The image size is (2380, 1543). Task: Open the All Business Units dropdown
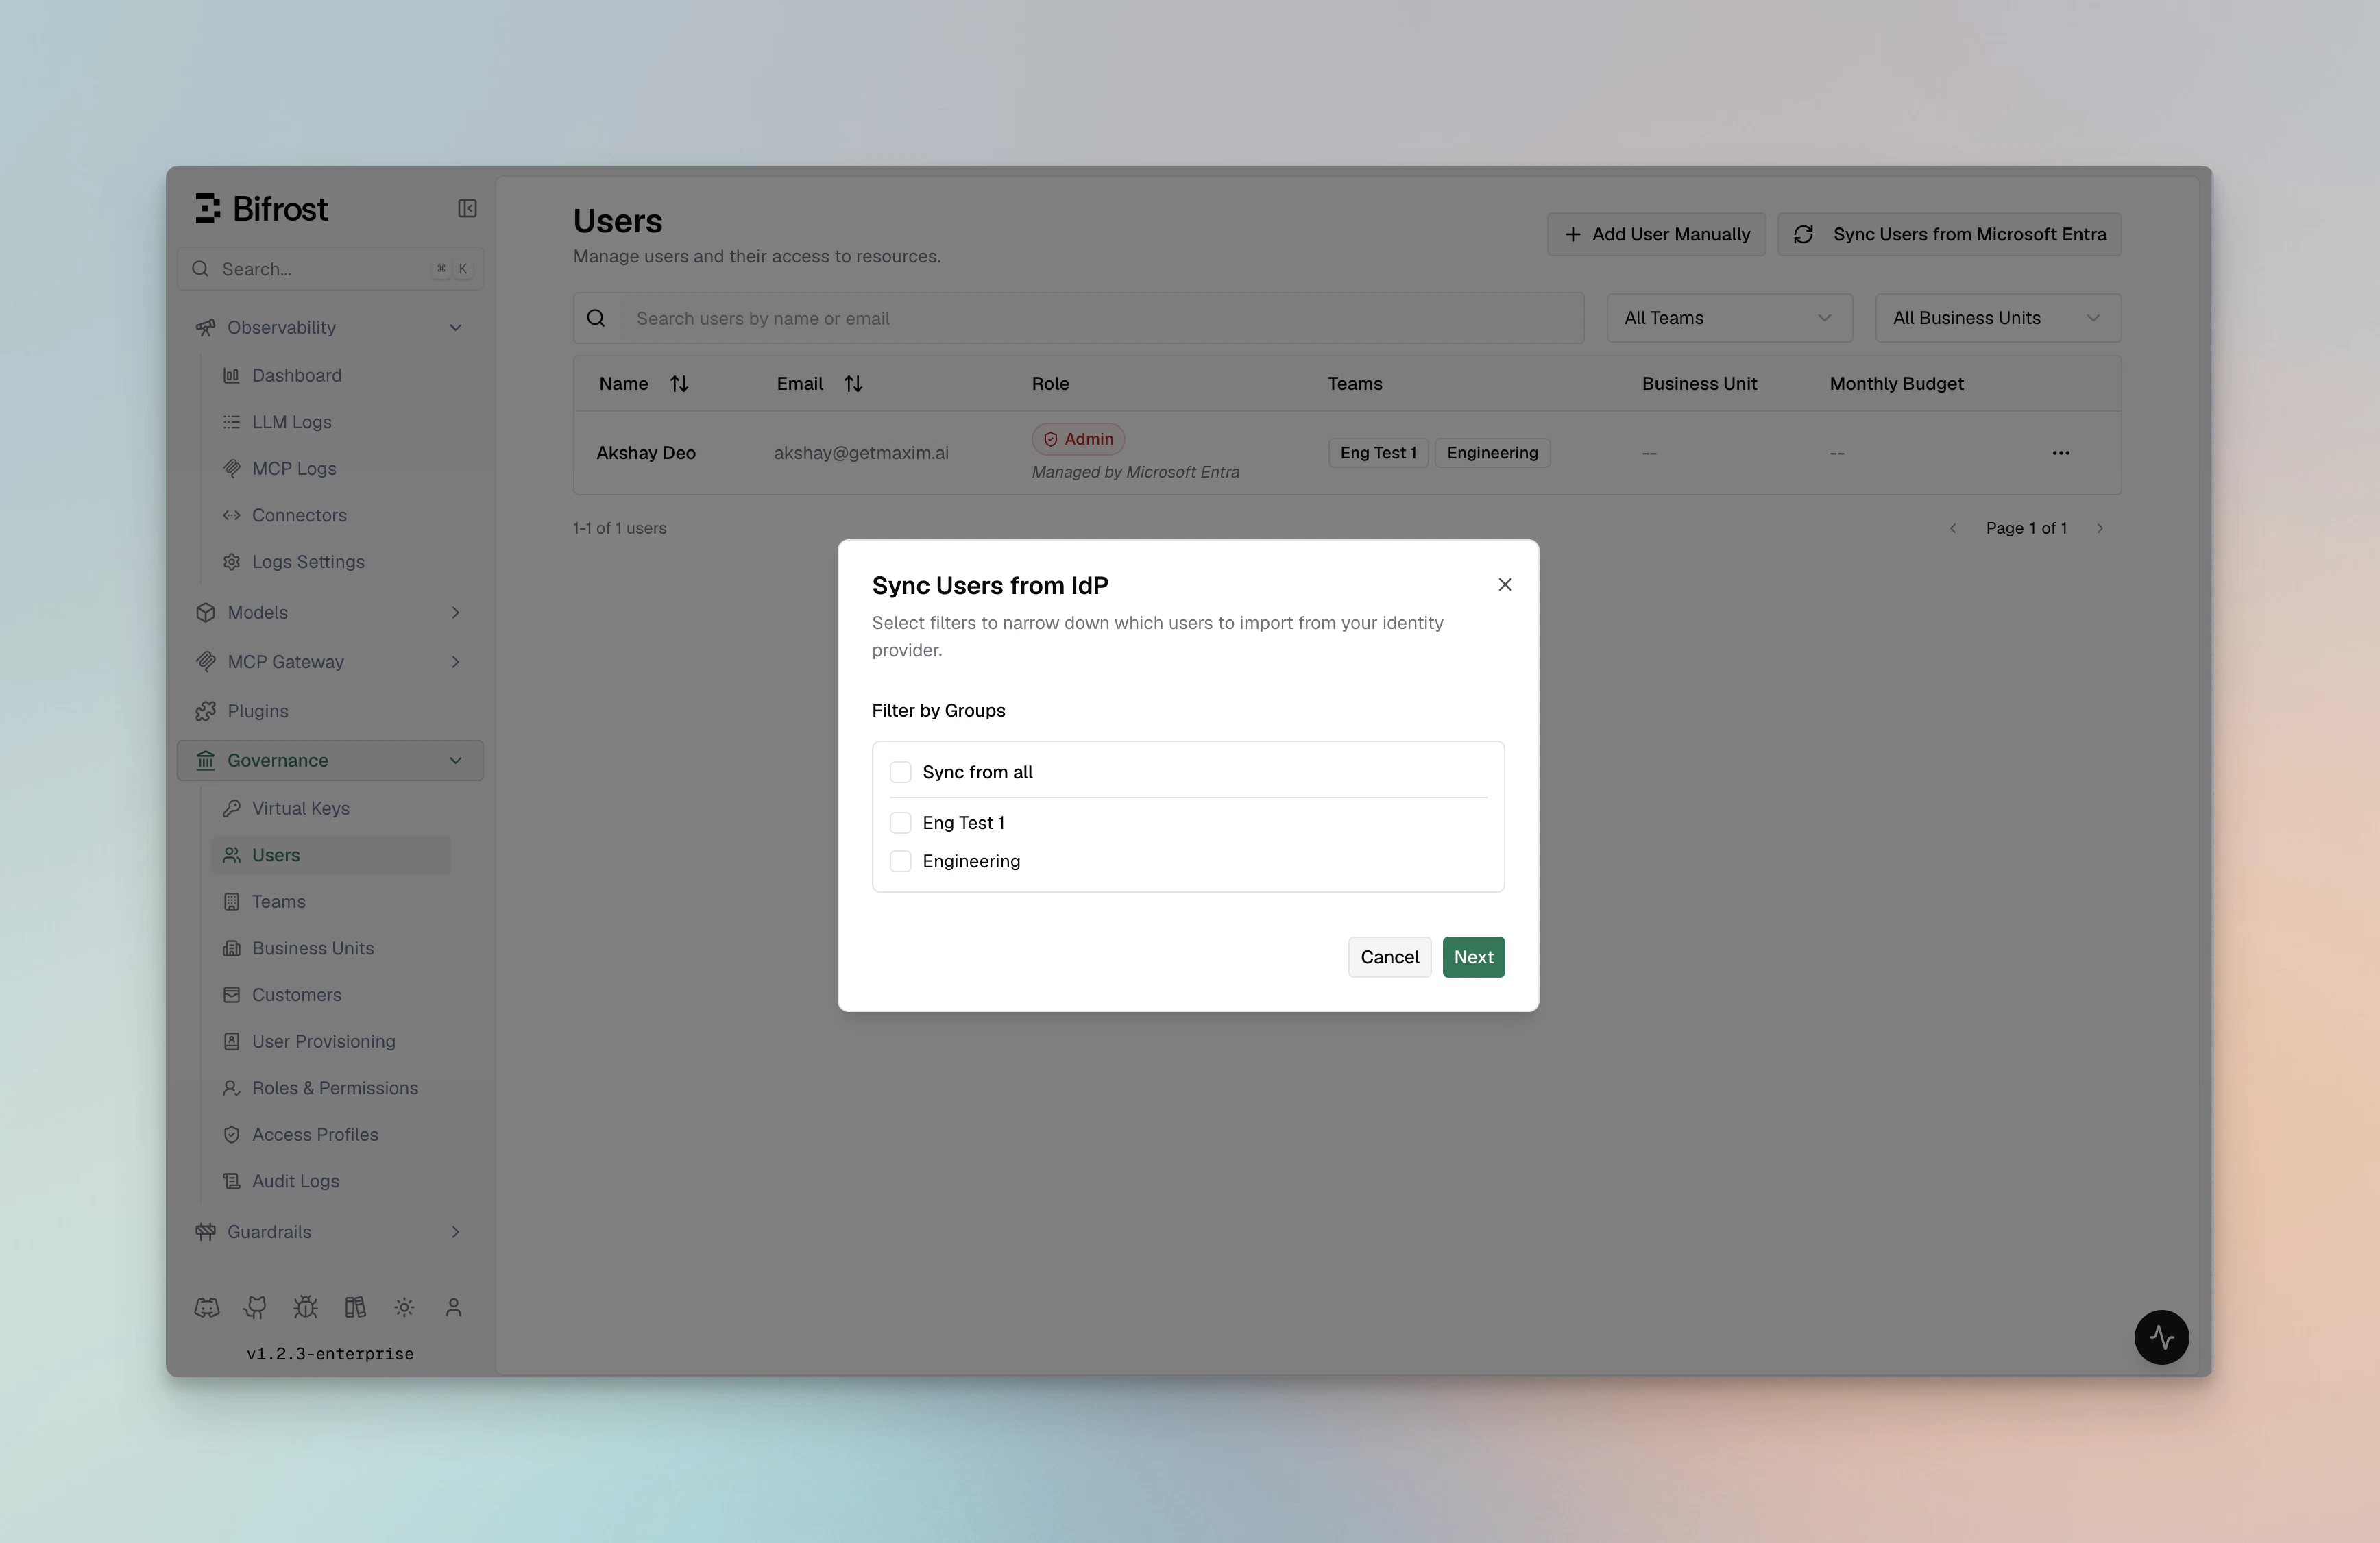1997,318
